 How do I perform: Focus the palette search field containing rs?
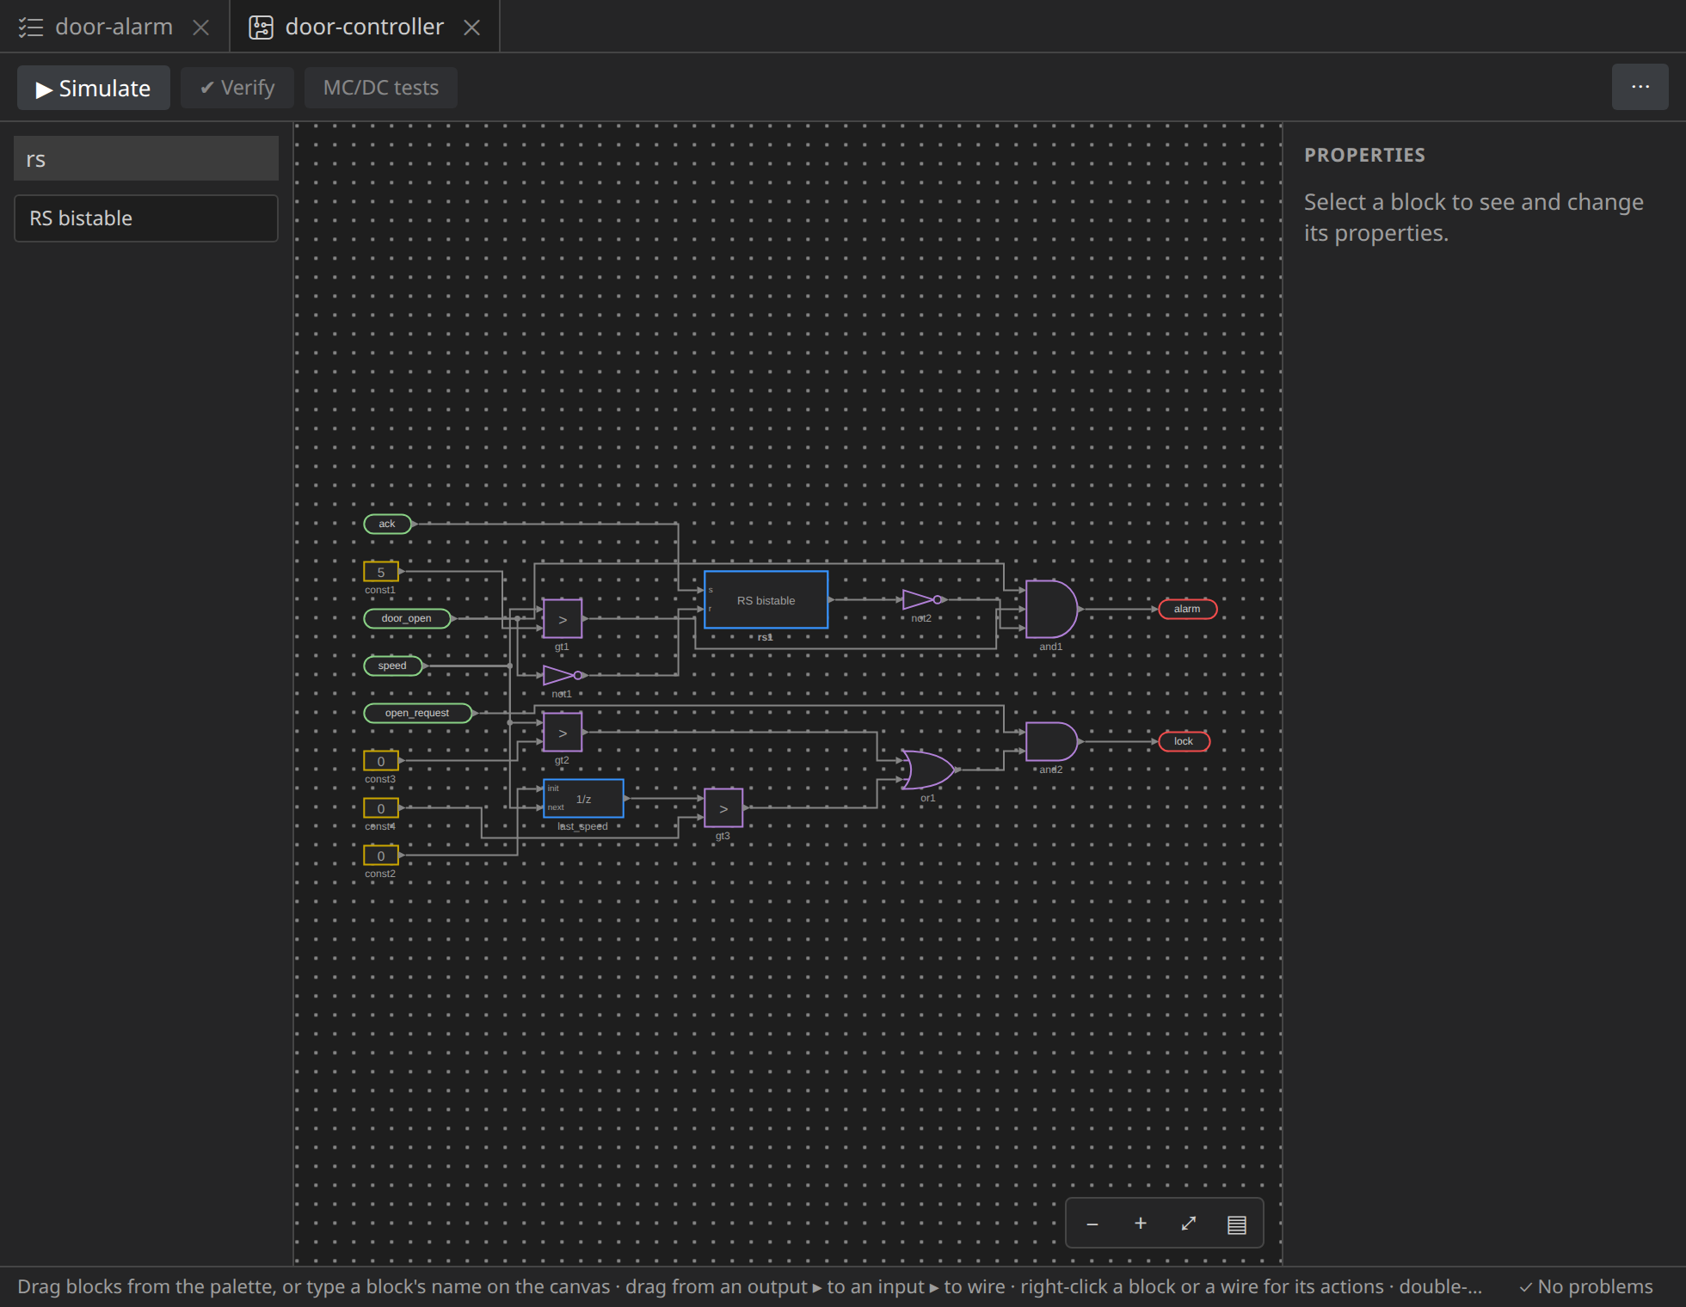pos(146,159)
